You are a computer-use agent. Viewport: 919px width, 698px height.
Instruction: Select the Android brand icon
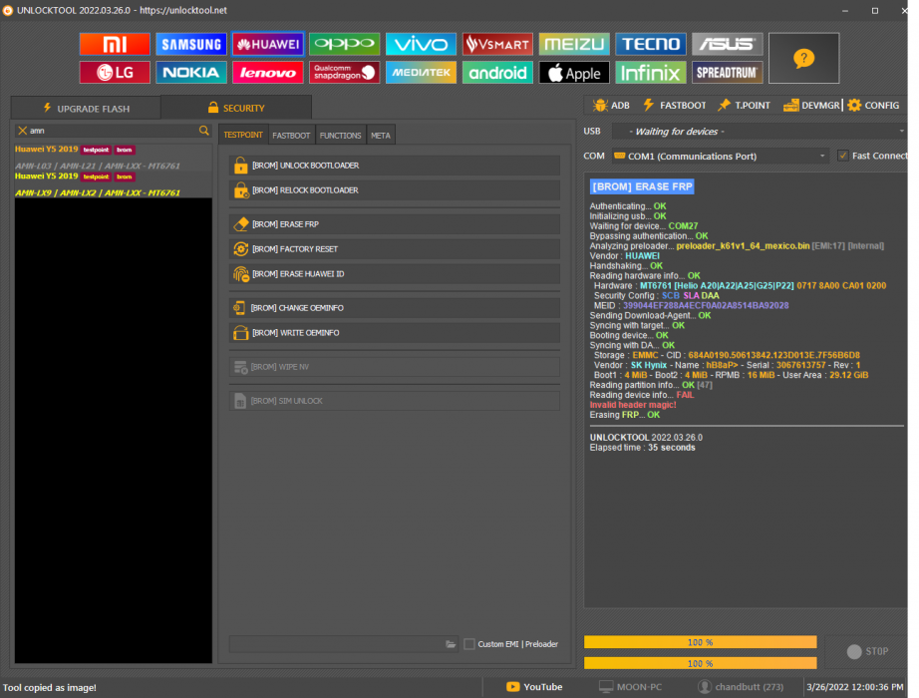[x=497, y=72]
